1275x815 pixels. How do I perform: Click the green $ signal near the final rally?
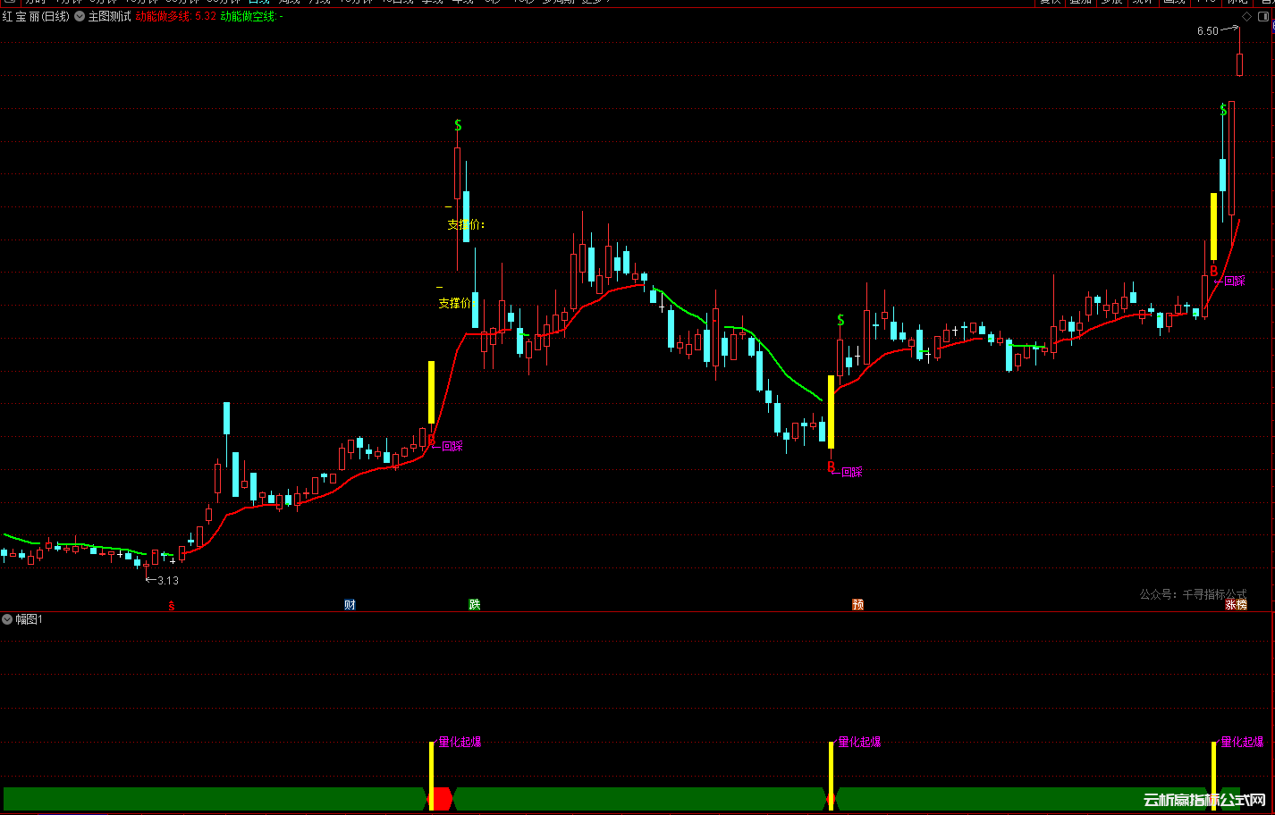pyautogui.click(x=1223, y=110)
